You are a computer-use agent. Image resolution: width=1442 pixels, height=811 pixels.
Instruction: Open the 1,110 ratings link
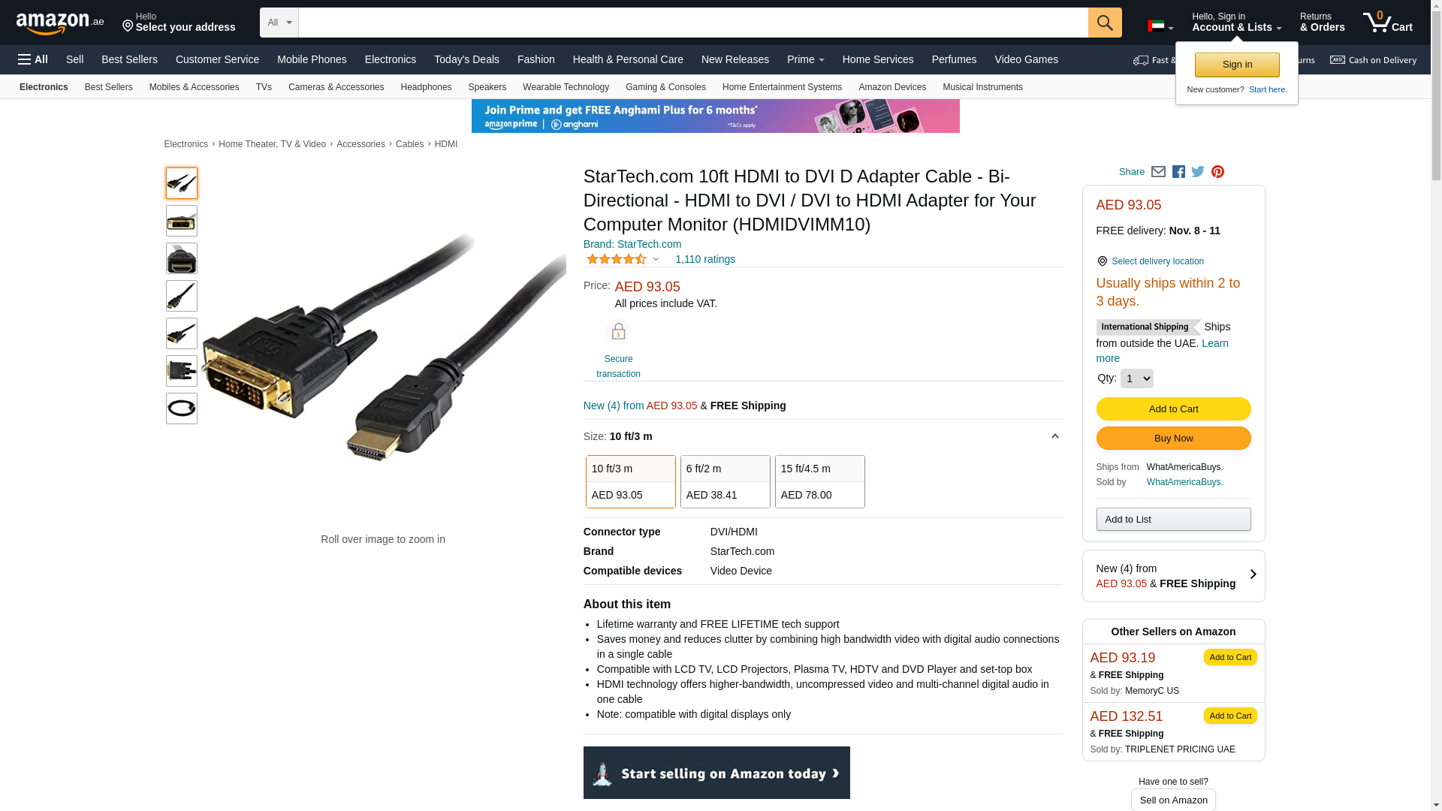click(704, 259)
